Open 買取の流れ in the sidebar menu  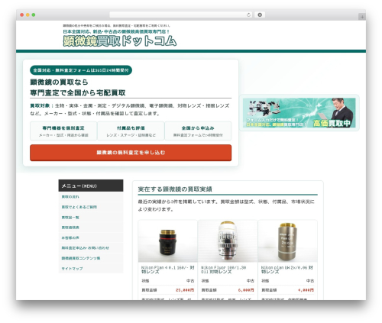(x=70, y=197)
